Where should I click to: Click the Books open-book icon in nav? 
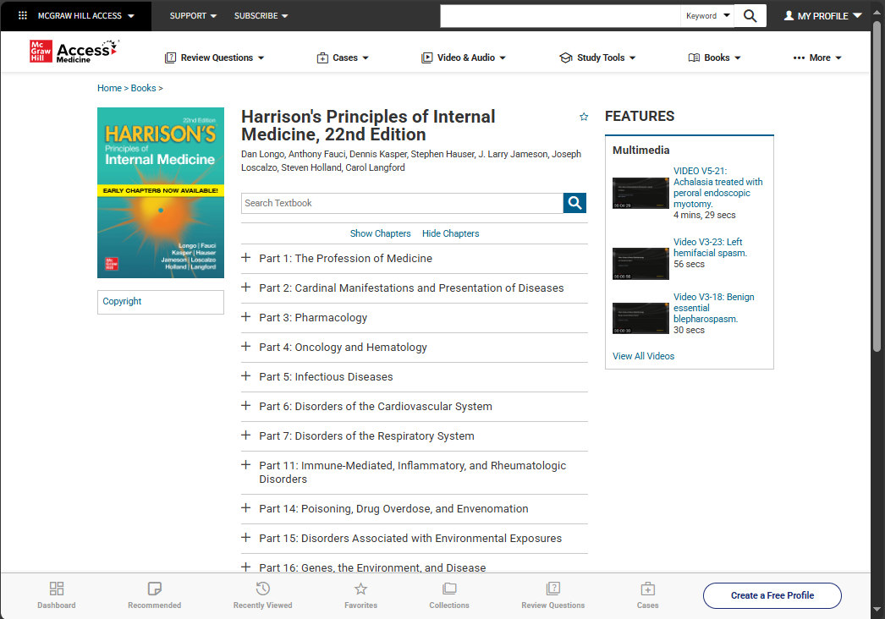[694, 58]
